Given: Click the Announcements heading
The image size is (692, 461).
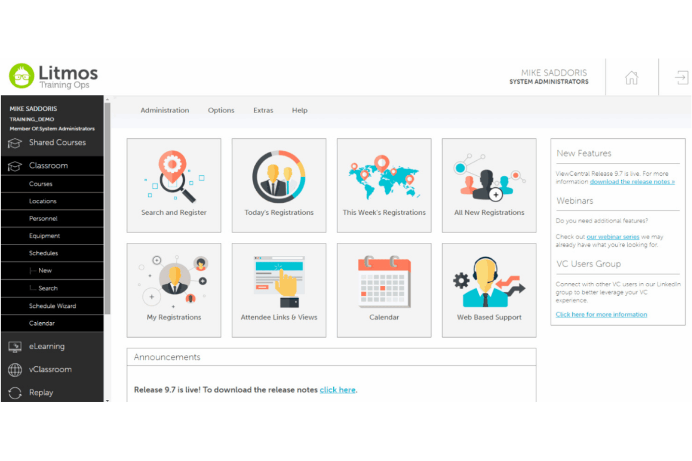Looking at the screenshot, I should [167, 357].
